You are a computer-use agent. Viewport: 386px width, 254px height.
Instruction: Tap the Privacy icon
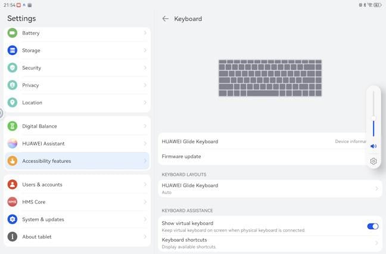(x=13, y=85)
